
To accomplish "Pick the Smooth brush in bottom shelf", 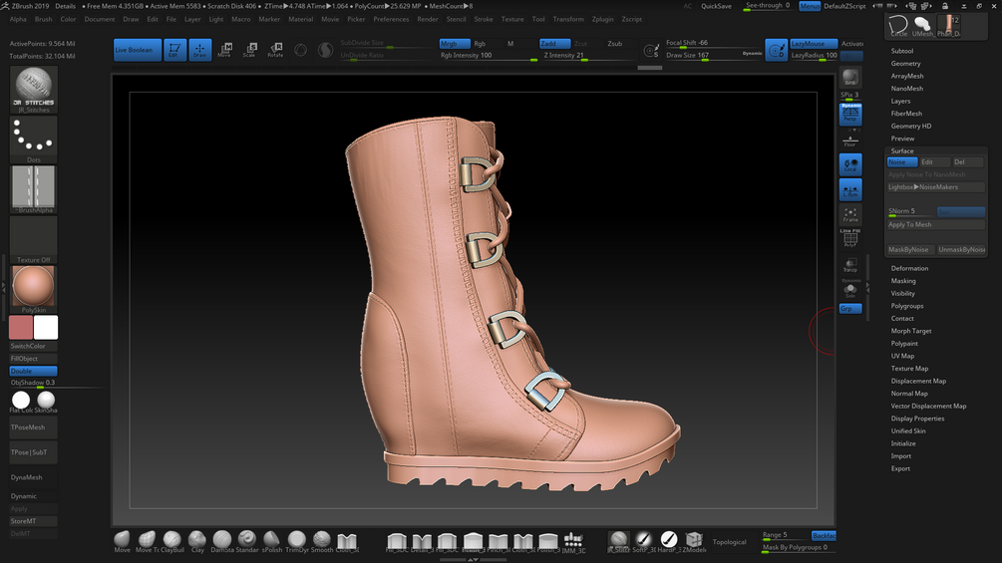I will point(322,539).
